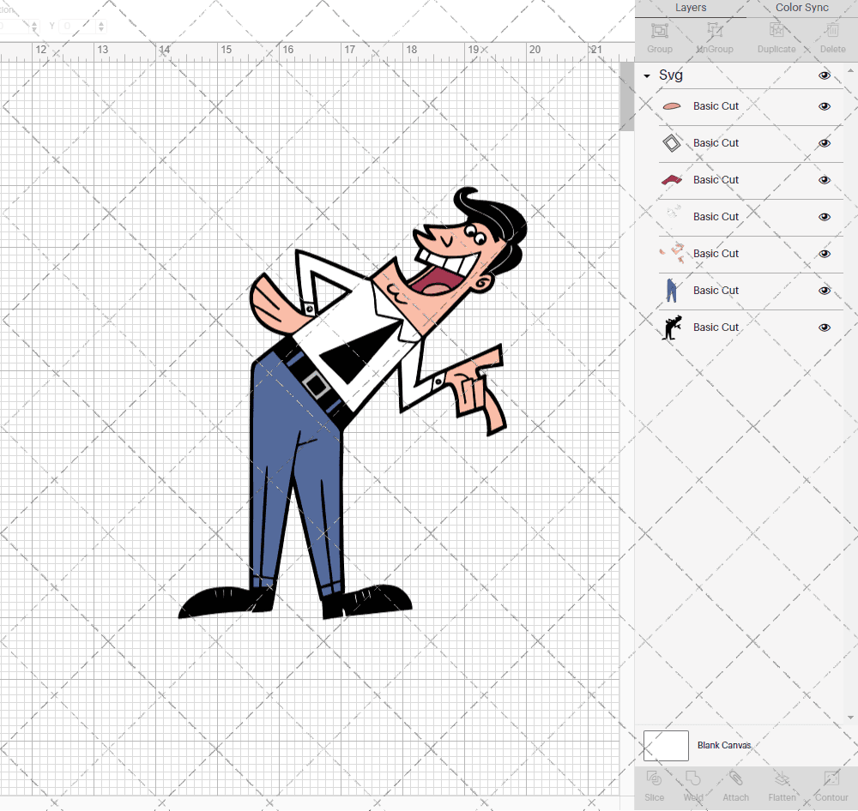Open the Color Sync tab

pos(801,8)
